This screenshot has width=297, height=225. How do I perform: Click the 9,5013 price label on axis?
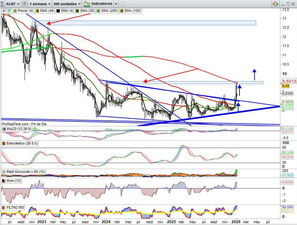click(x=289, y=81)
